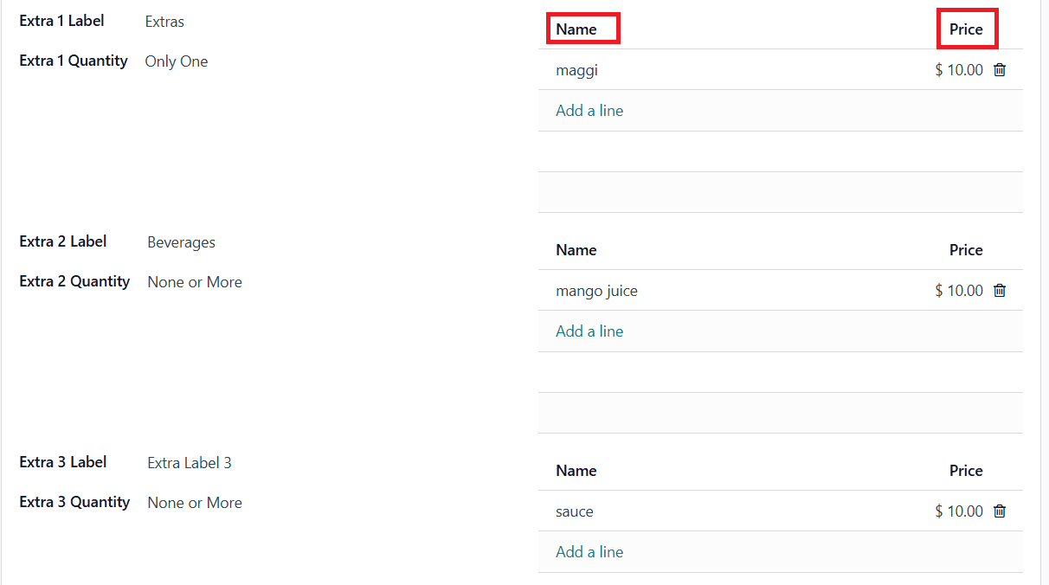Sort by Name header above mango juice
The height and width of the screenshot is (585, 1049).
pos(576,250)
